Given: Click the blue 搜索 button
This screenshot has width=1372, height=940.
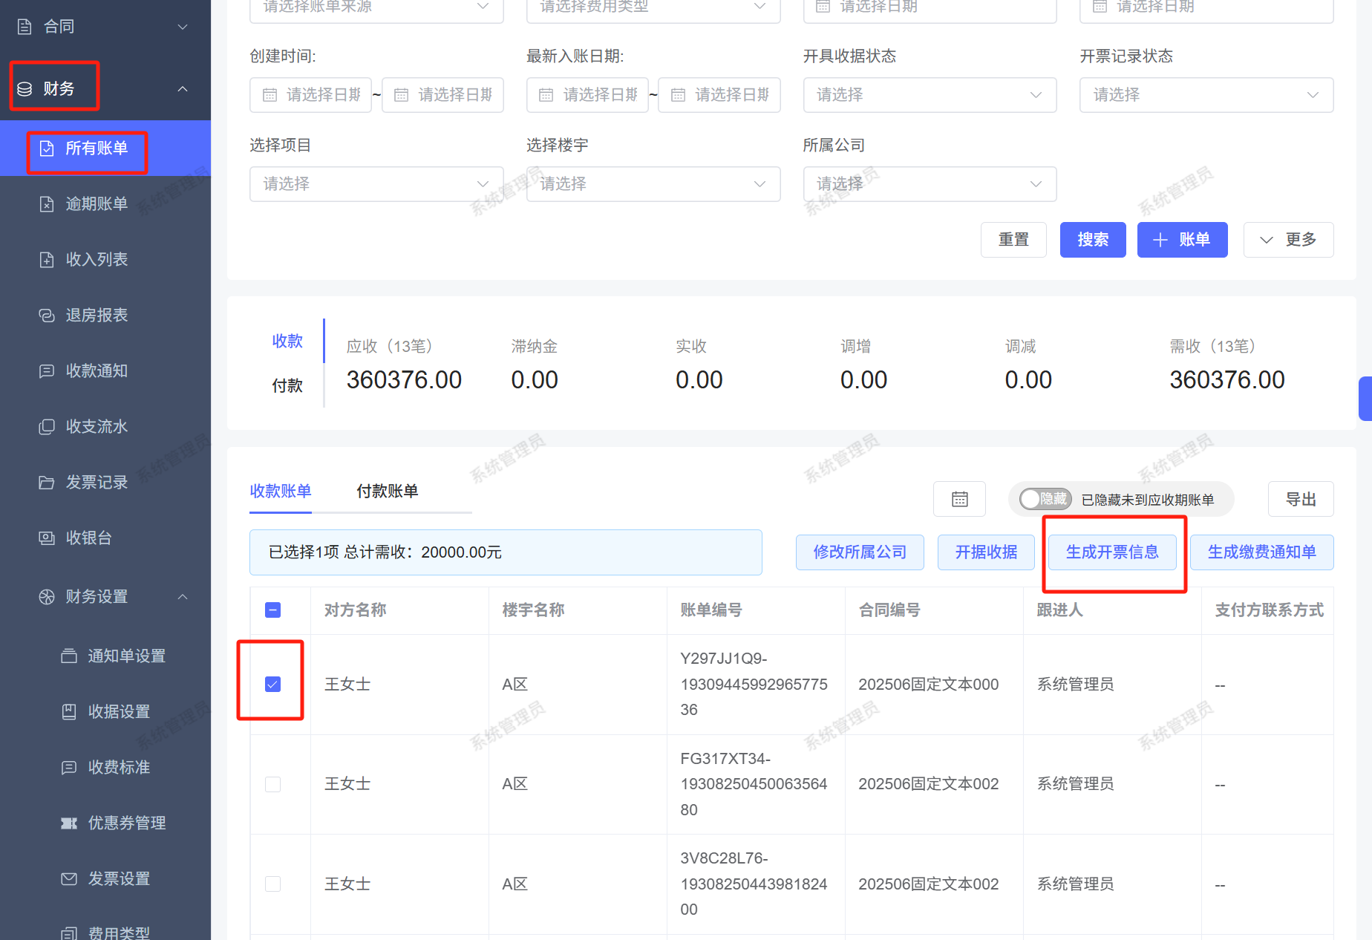Looking at the screenshot, I should click(1092, 240).
